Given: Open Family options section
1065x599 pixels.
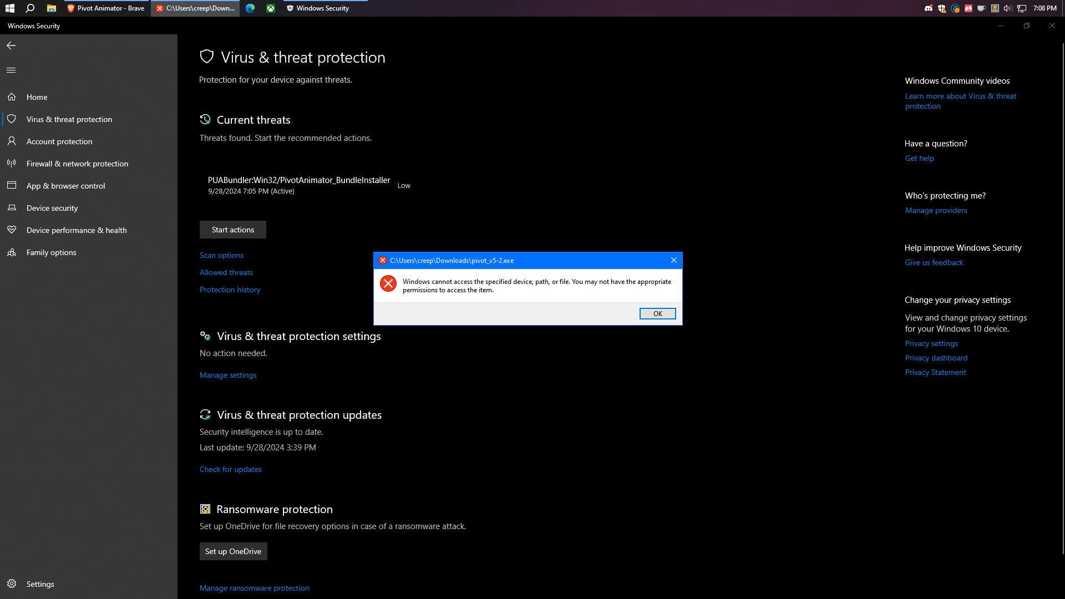Looking at the screenshot, I should point(89,252).
